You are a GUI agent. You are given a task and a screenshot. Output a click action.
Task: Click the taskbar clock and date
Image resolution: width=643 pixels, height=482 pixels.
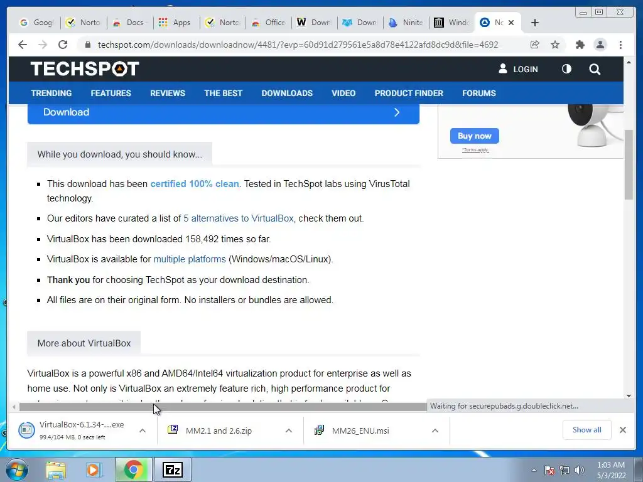(611, 470)
